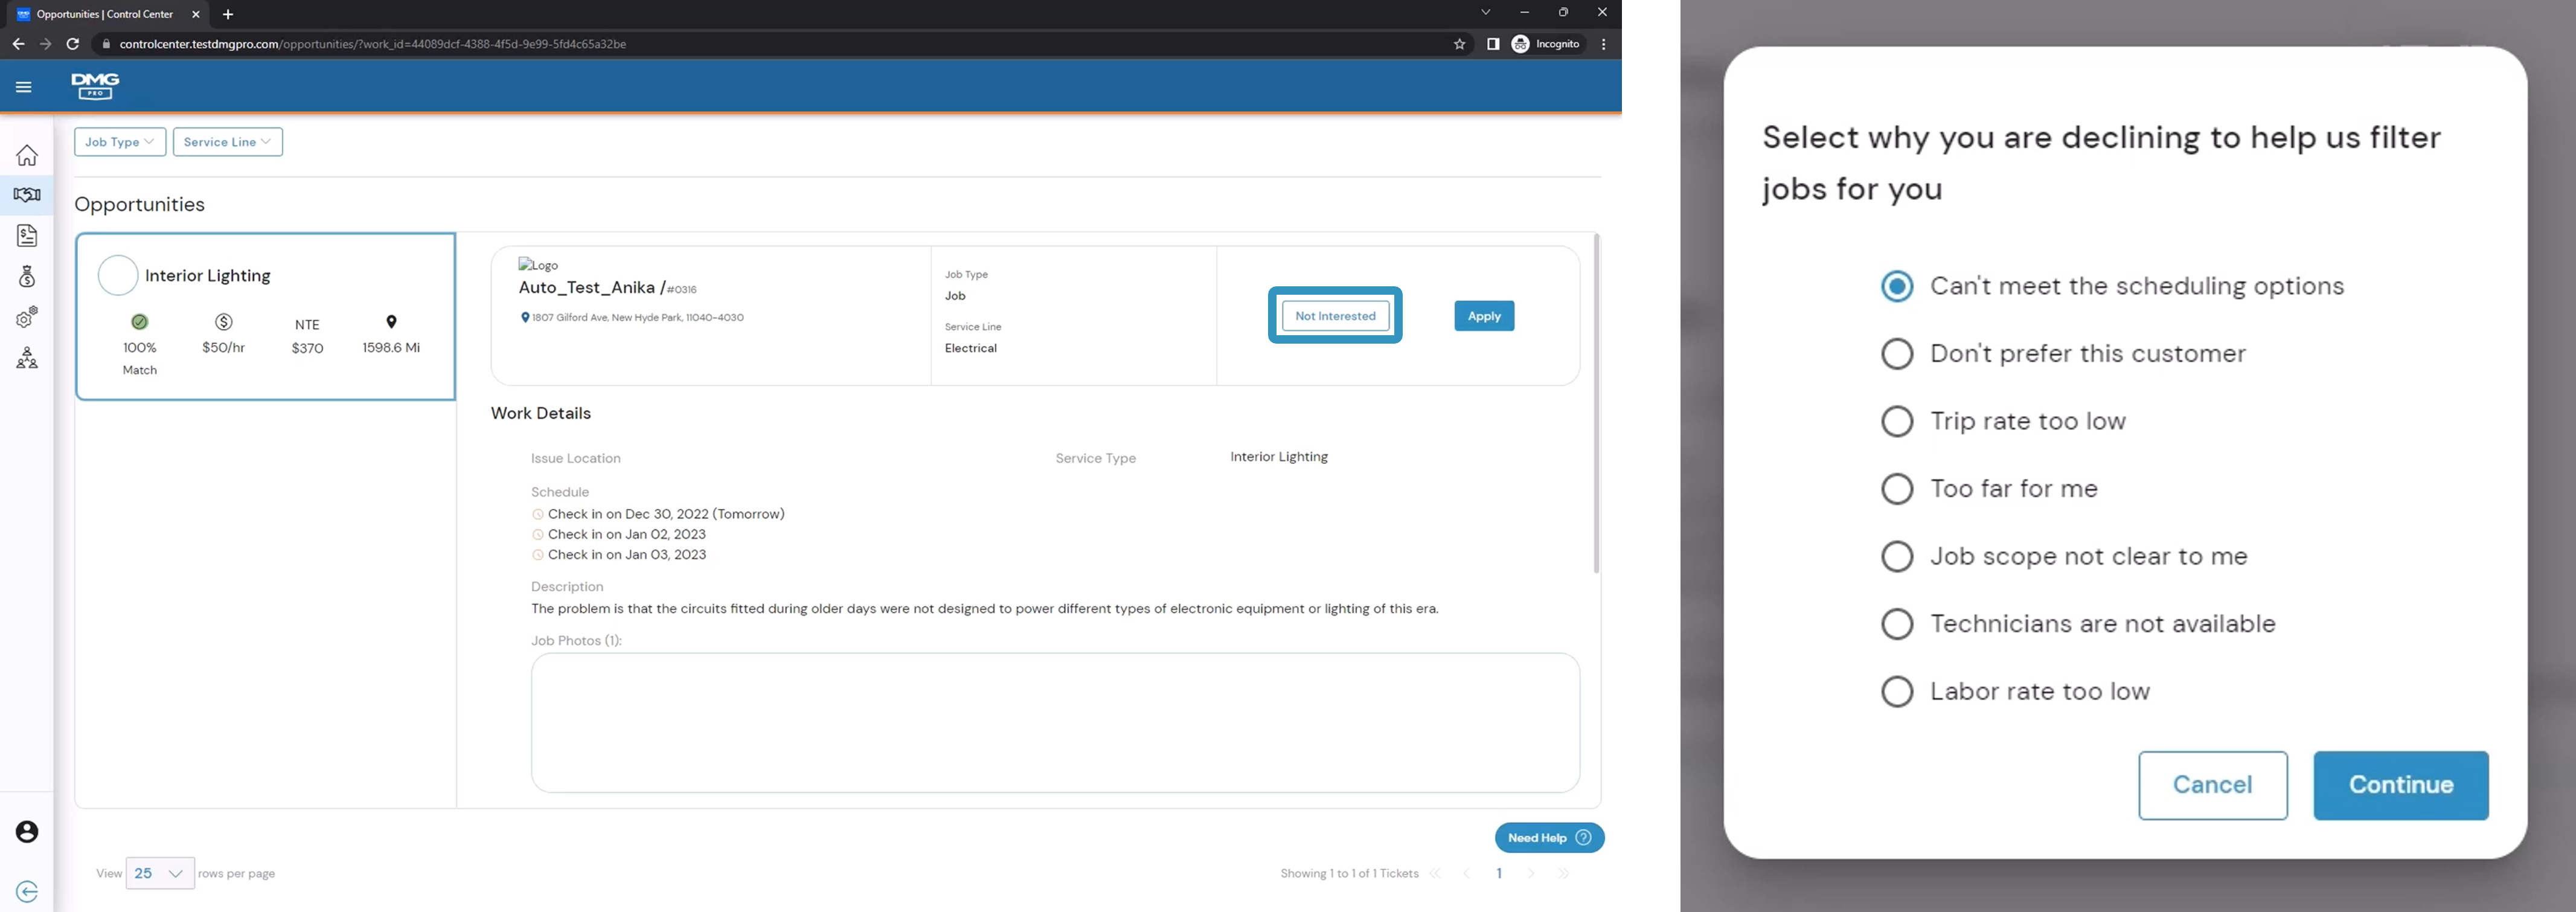Go to the previous page arrow
The height and width of the screenshot is (912, 2576).
[1467, 873]
